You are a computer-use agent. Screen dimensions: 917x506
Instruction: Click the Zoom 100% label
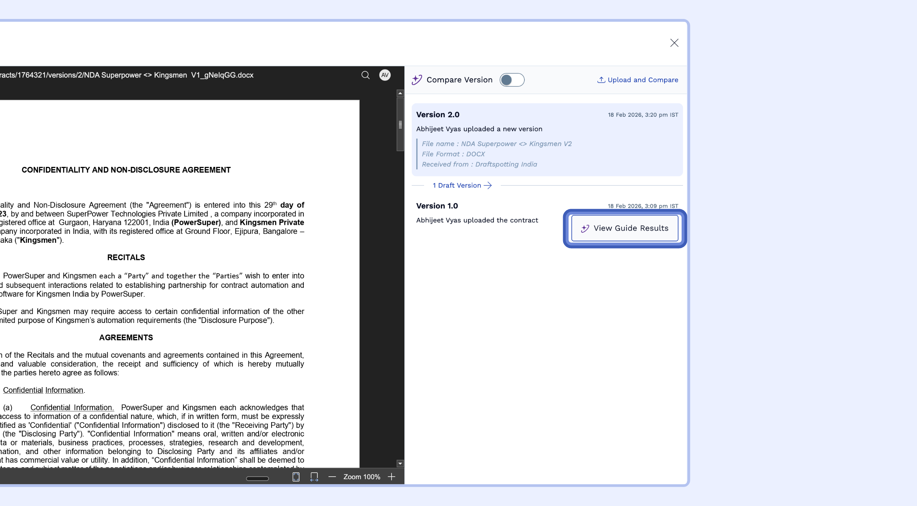click(x=361, y=477)
